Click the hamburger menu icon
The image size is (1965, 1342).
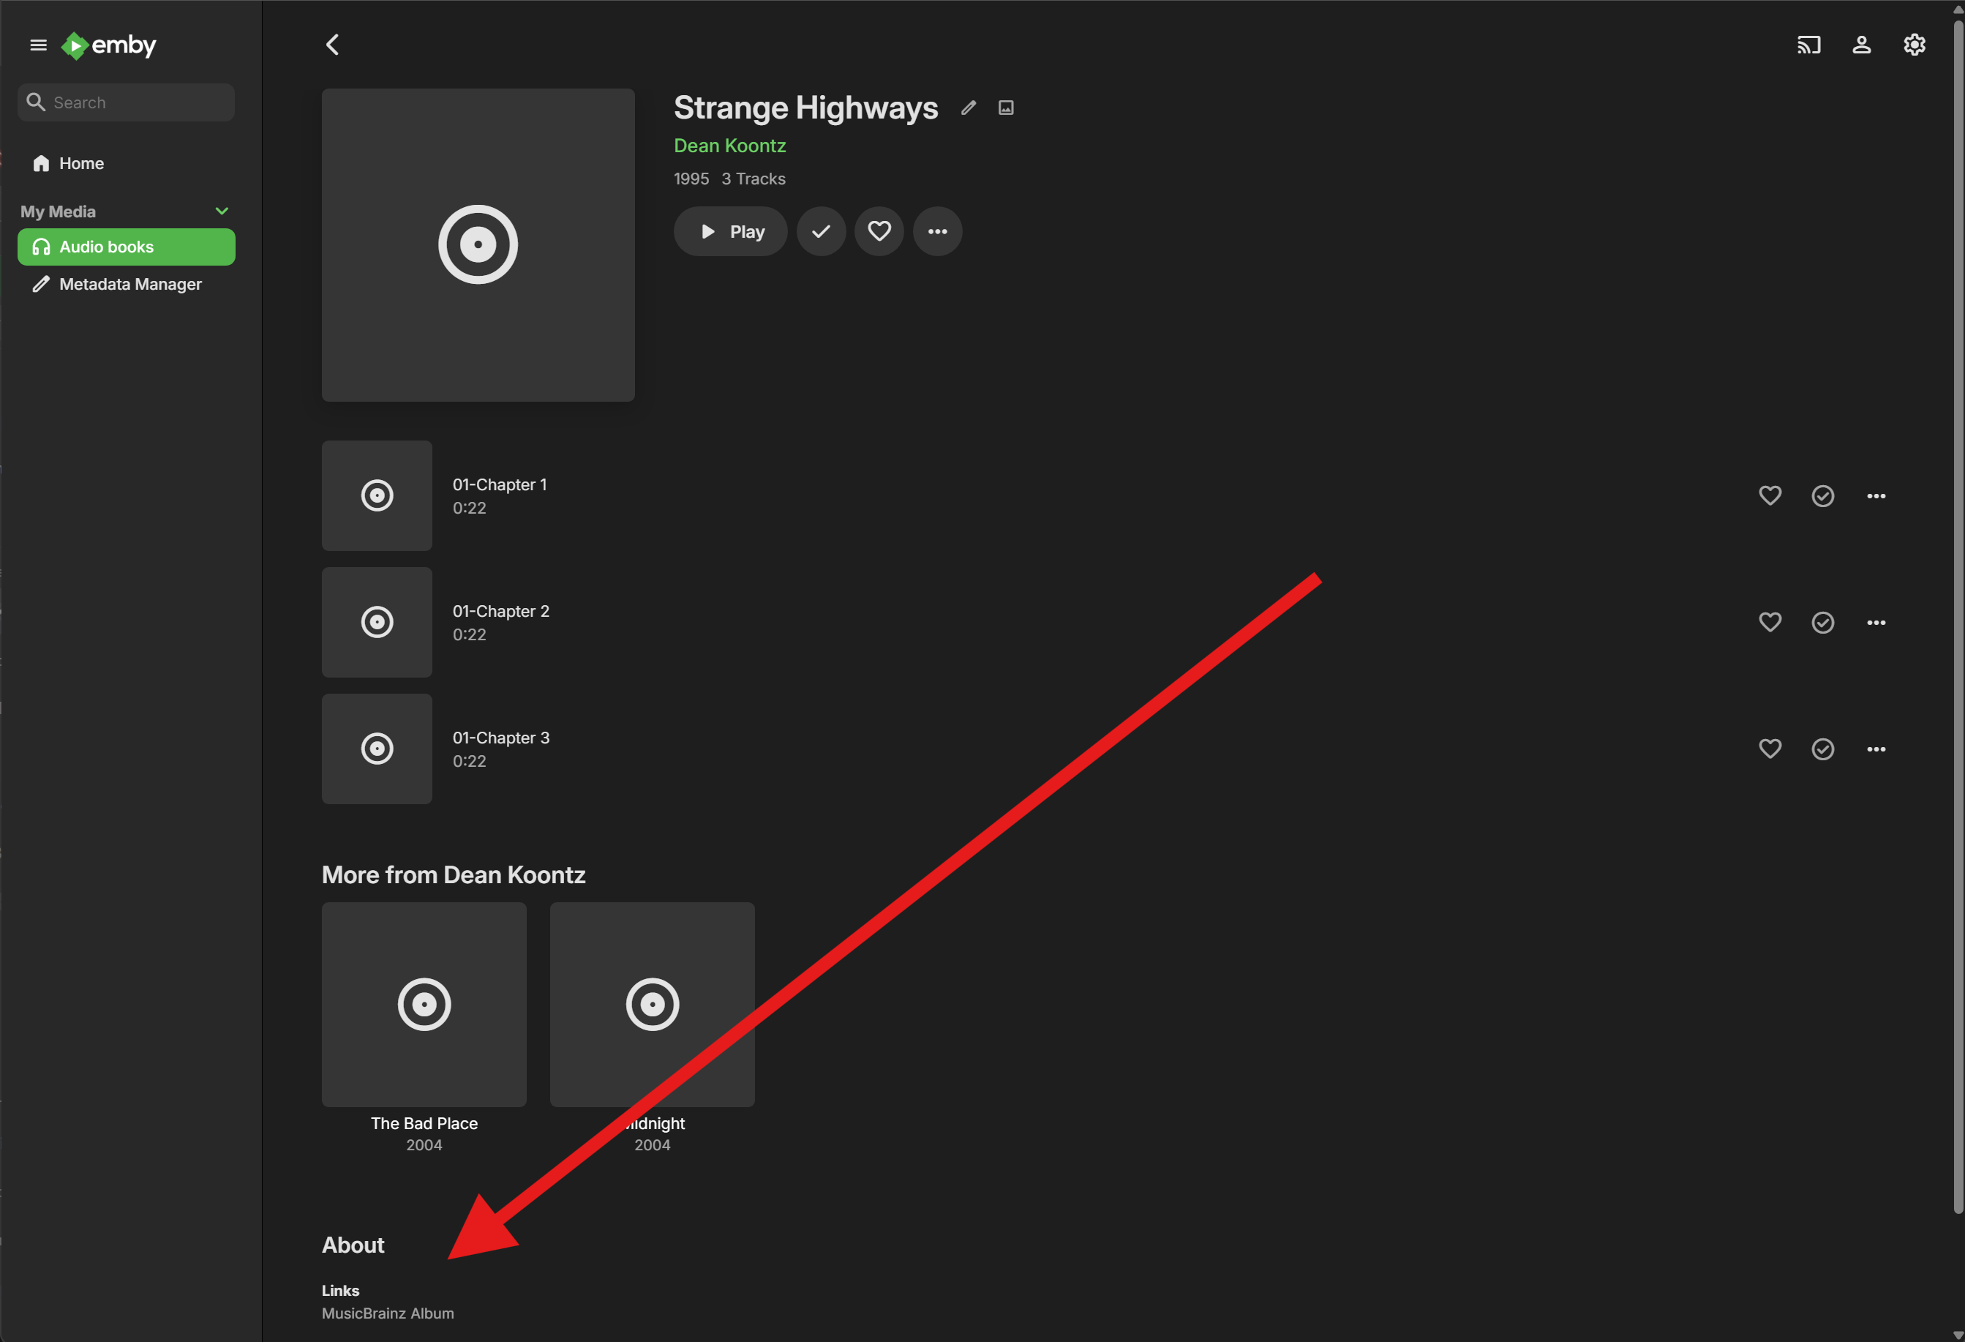coord(38,45)
